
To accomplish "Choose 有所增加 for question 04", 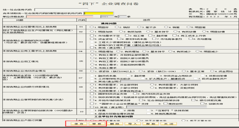I will [118, 51].
